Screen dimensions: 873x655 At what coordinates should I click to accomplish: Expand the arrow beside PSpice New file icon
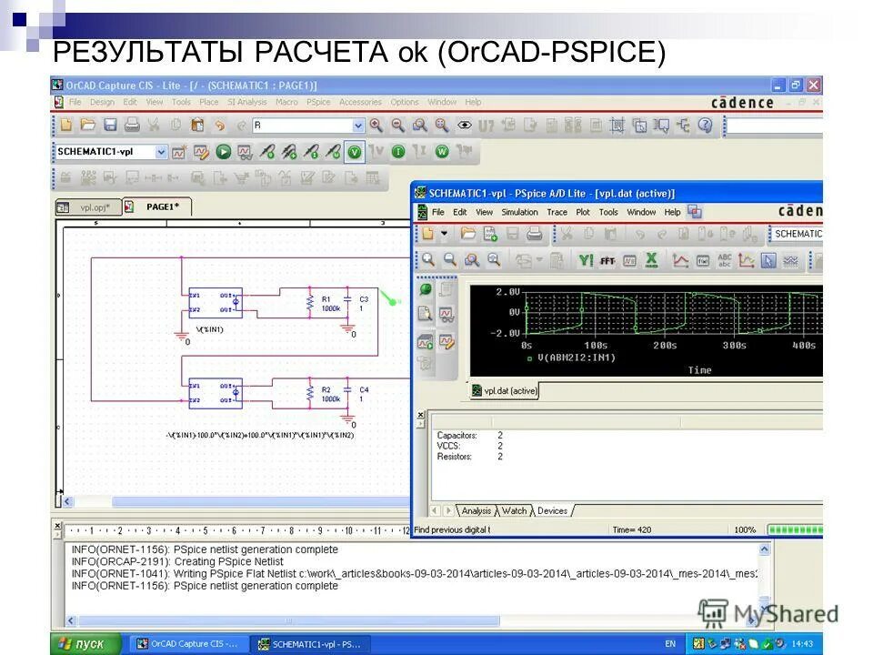coord(445,234)
